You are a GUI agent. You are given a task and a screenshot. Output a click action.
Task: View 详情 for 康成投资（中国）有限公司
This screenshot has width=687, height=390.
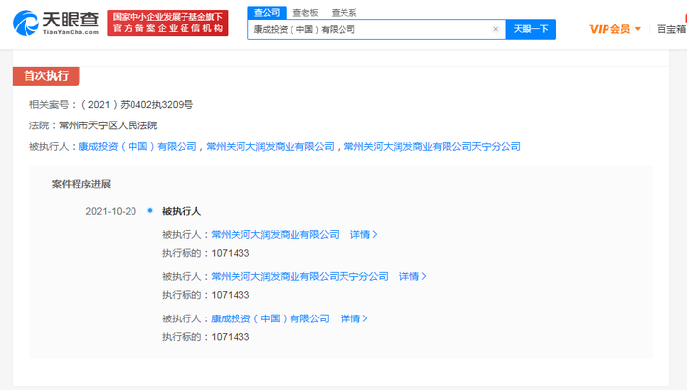coord(353,318)
